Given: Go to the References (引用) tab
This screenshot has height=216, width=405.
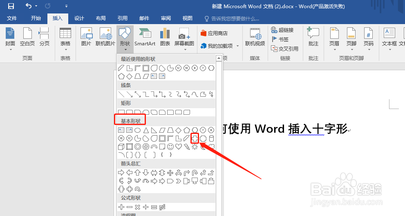Looking at the screenshot, I should point(123,18).
